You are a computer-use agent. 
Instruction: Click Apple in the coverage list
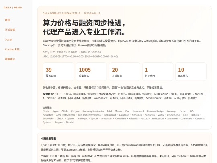pos(55,111)
